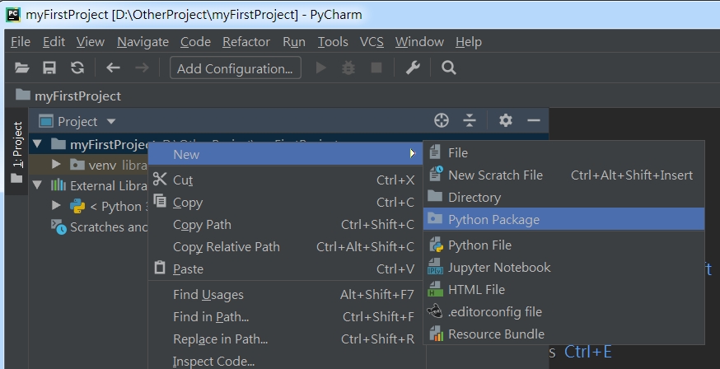Click the Synchronize refresh icon
This screenshot has width=720, height=369.
pyautogui.click(x=77, y=68)
